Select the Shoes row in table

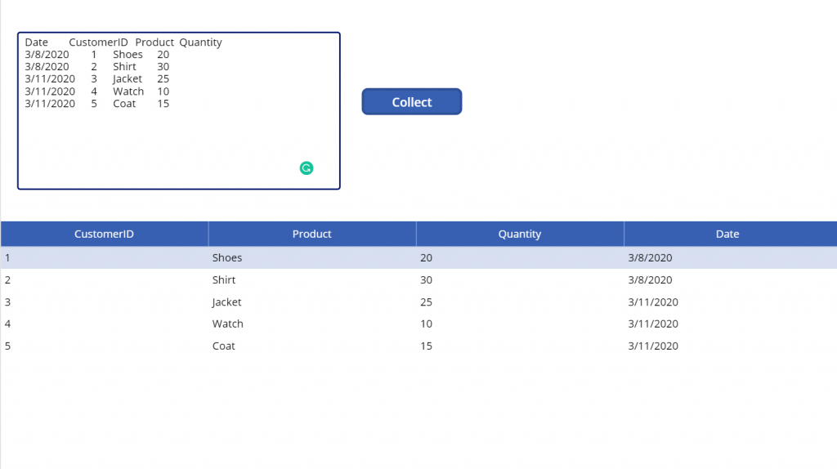click(x=418, y=257)
